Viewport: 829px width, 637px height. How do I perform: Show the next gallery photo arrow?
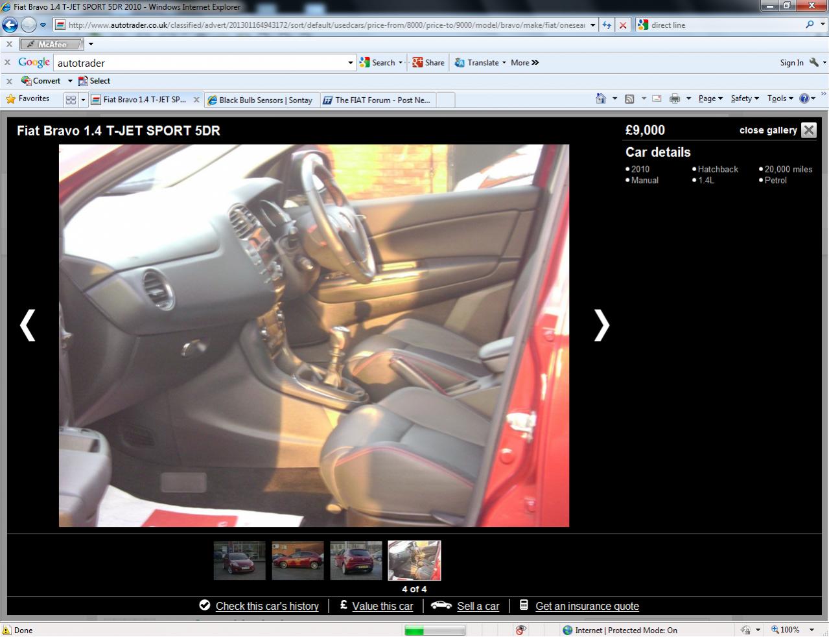click(x=601, y=325)
